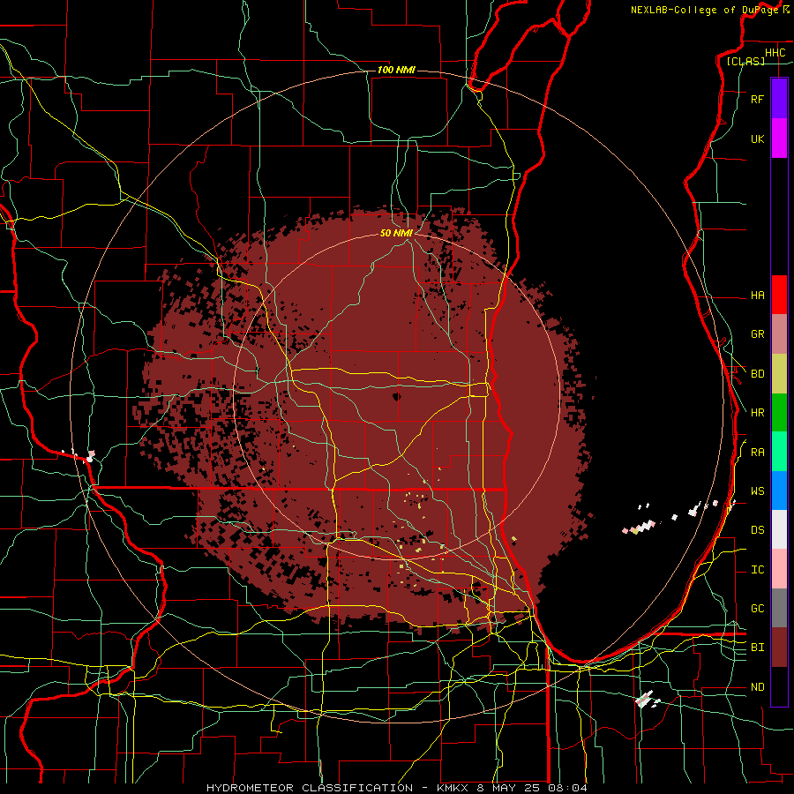Click the BI legend label
Image resolution: width=794 pixels, height=794 pixels.
757,648
